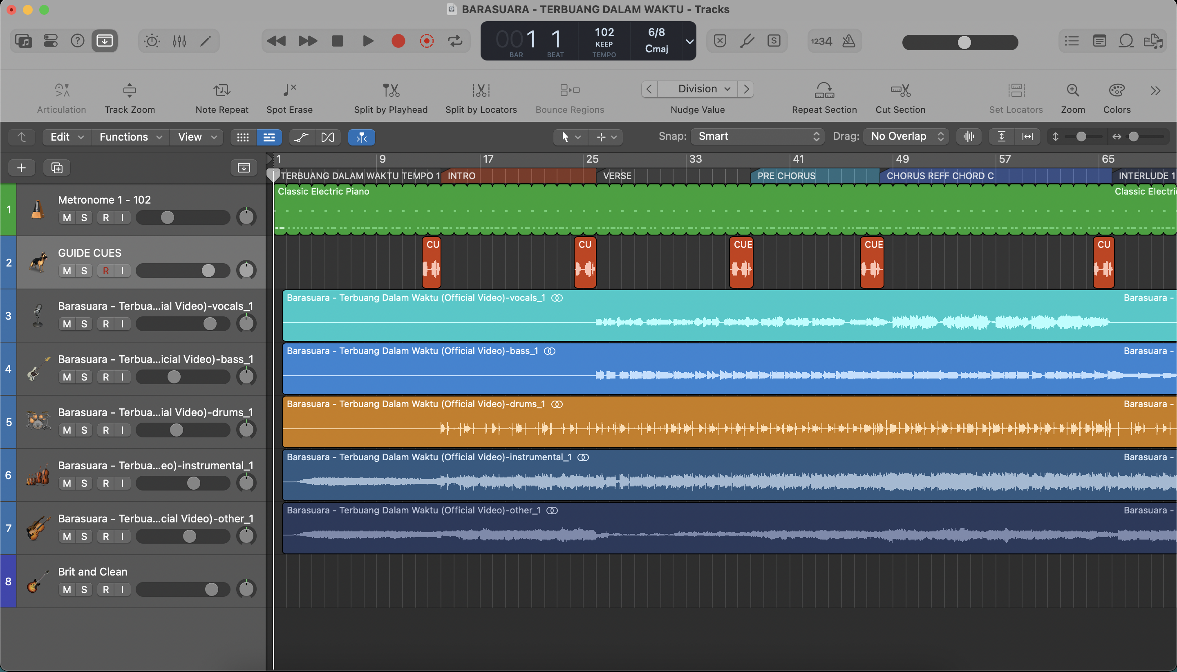1177x672 pixels.
Task: Click the PRE CHORUS arrangement marker
Action: click(x=815, y=176)
